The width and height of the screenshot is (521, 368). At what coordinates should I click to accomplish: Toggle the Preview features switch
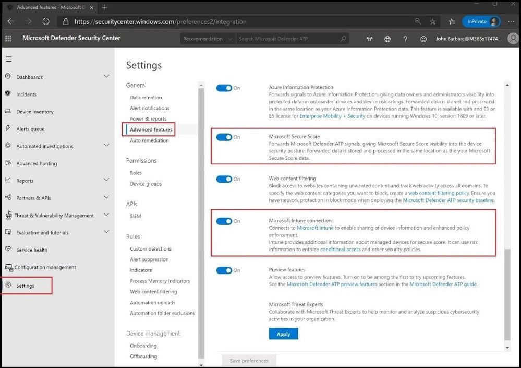224,270
